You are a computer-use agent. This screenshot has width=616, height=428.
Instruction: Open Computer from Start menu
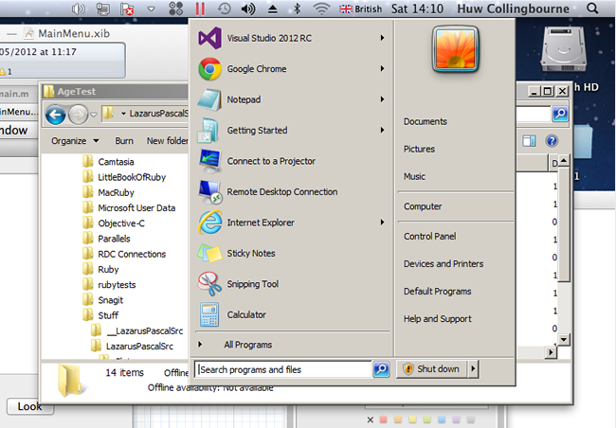[423, 206]
